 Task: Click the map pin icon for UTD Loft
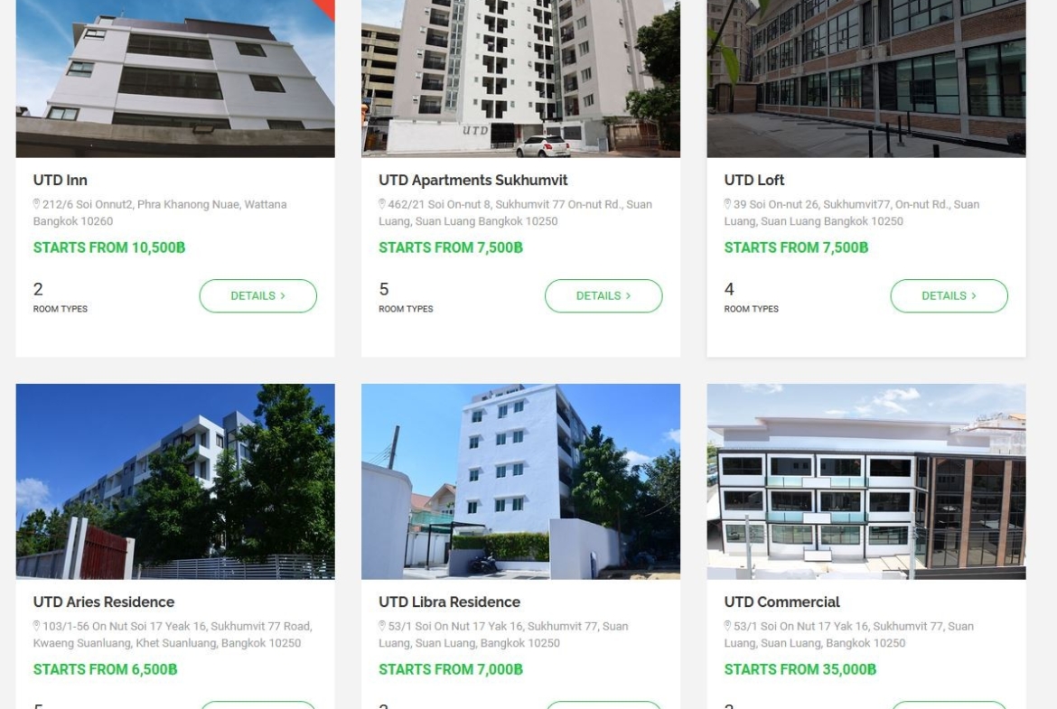pyautogui.click(x=727, y=203)
